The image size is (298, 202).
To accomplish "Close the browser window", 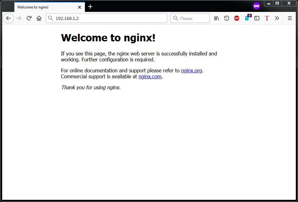I will pyautogui.click(x=289, y=3).
